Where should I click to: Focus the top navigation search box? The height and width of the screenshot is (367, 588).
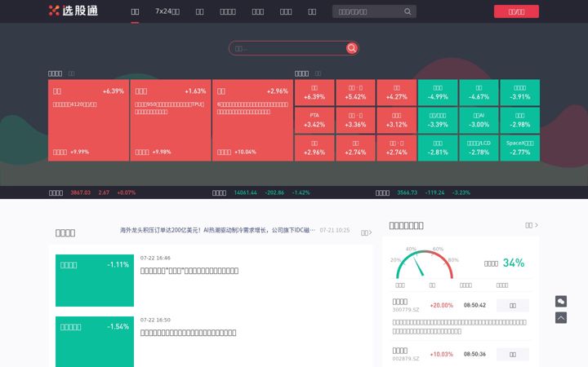click(x=374, y=11)
